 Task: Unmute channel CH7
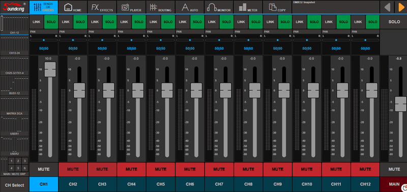pos(219,169)
